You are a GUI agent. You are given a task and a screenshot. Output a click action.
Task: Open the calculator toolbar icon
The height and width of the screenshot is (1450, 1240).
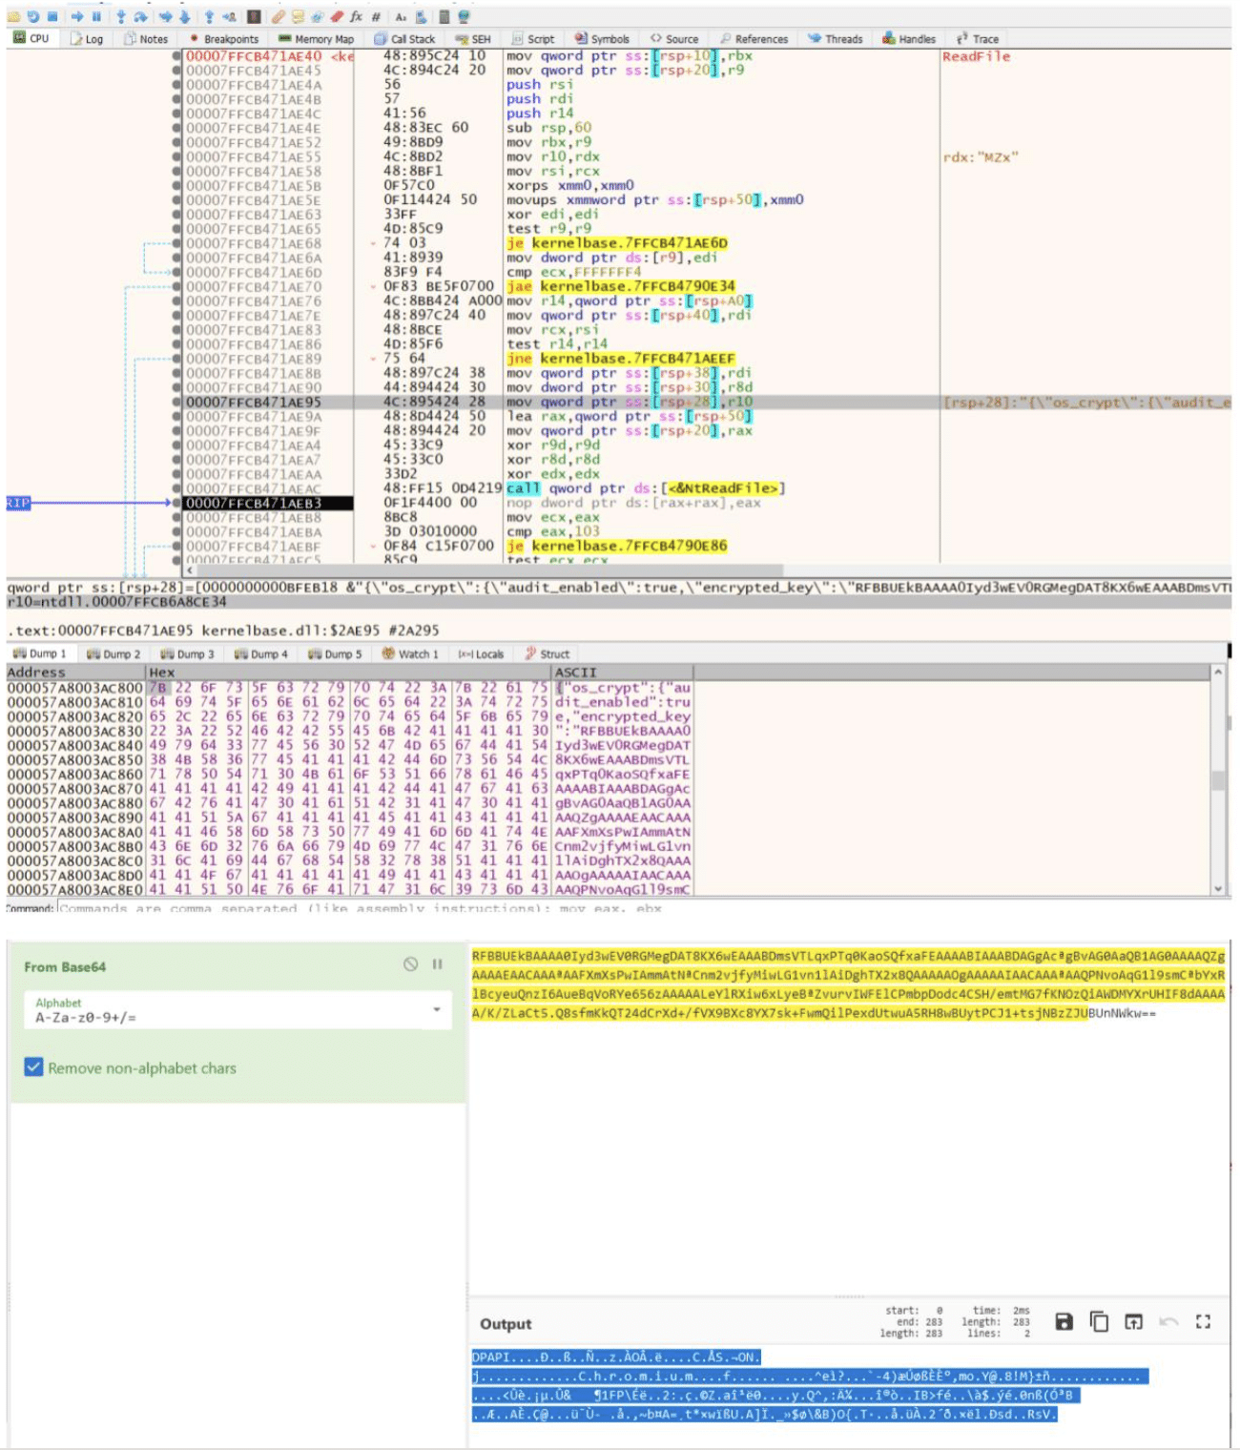click(444, 16)
